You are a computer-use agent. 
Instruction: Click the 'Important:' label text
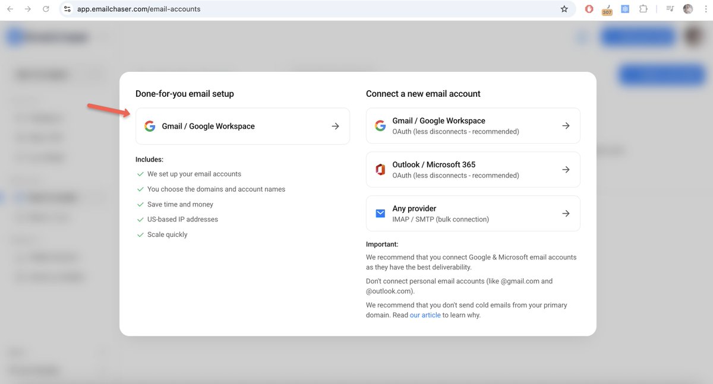coord(382,245)
